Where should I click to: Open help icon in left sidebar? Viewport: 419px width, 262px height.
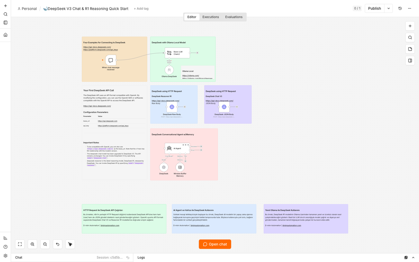click(5, 247)
